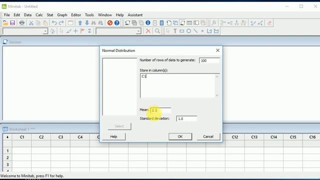This screenshot has width=320, height=180.
Task: Click the magnifying glass zoom icon
Action: click(x=157, y=31)
